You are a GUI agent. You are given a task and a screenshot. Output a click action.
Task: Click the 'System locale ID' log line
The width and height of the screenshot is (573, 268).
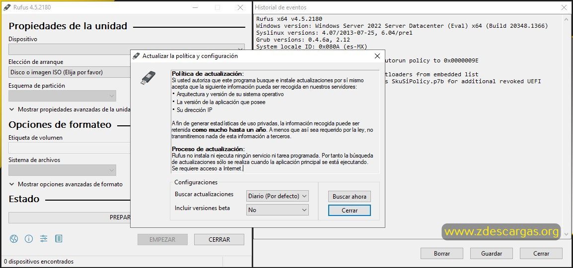312,47
